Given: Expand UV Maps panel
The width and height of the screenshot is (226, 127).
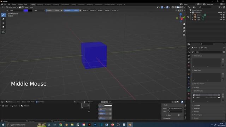Looking at the screenshot, I should coord(196,88).
